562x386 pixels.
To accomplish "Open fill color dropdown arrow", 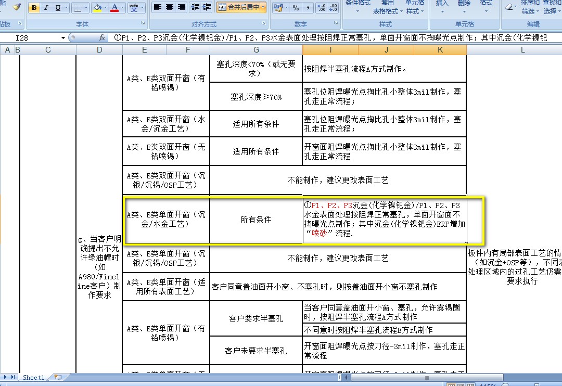I will point(105,7).
